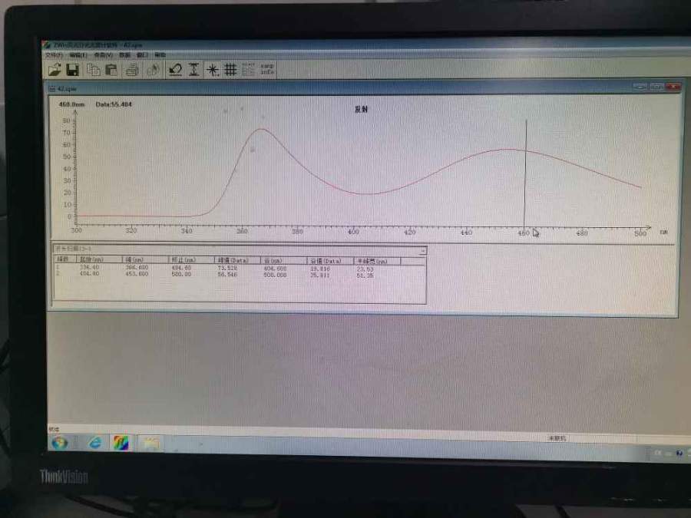
Task: Select the 500.00 end wavelength cell
Action: click(x=181, y=273)
